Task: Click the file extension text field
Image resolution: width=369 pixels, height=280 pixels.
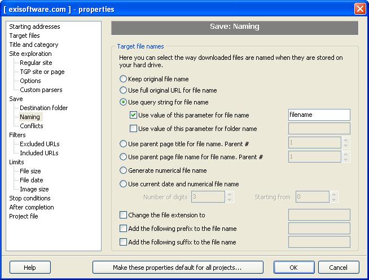Action: pos(319,215)
